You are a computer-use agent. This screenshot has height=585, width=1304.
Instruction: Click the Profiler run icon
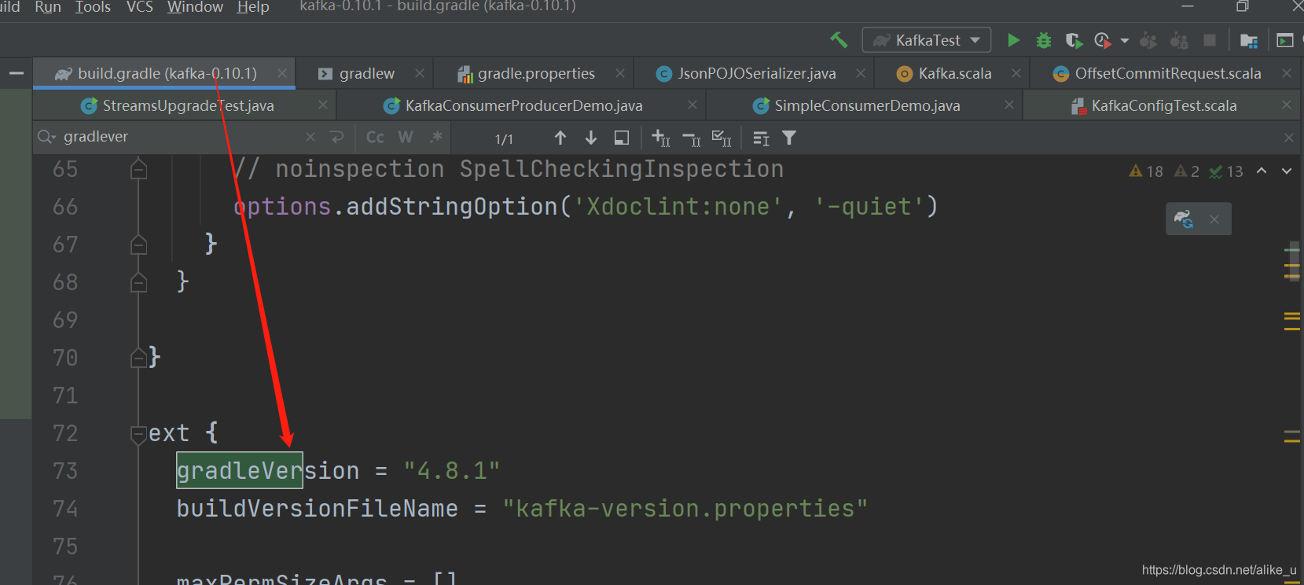point(1102,40)
